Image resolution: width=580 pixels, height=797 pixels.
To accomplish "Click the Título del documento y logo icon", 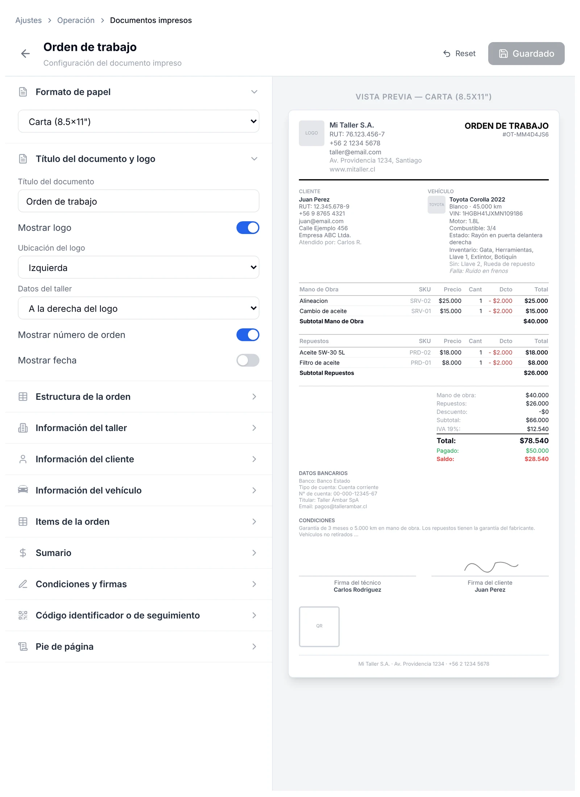I will click(x=23, y=159).
